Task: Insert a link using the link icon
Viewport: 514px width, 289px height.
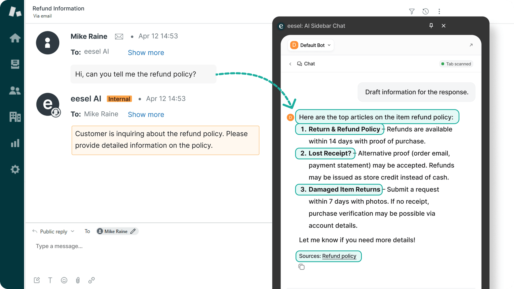Action: (x=91, y=280)
